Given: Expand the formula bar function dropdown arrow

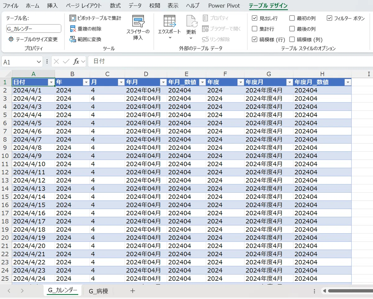Looking at the screenshot, I should (x=83, y=62).
